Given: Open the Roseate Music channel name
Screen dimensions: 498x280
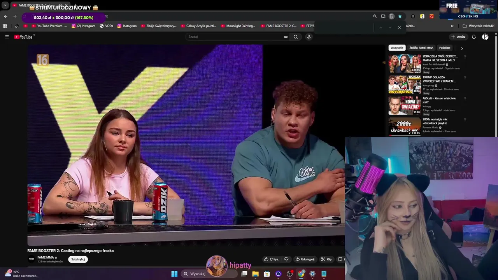Looking at the screenshot, I should (x=430, y=128).
